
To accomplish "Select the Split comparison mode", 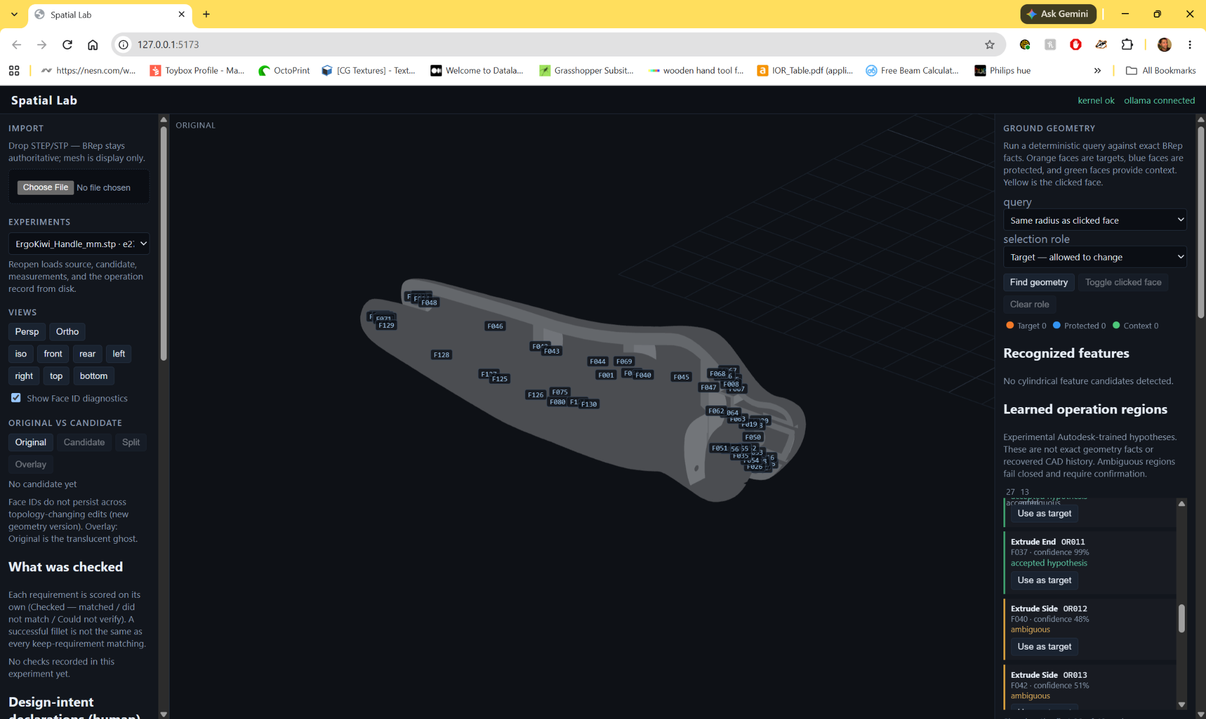I will [x=131, y=442].
